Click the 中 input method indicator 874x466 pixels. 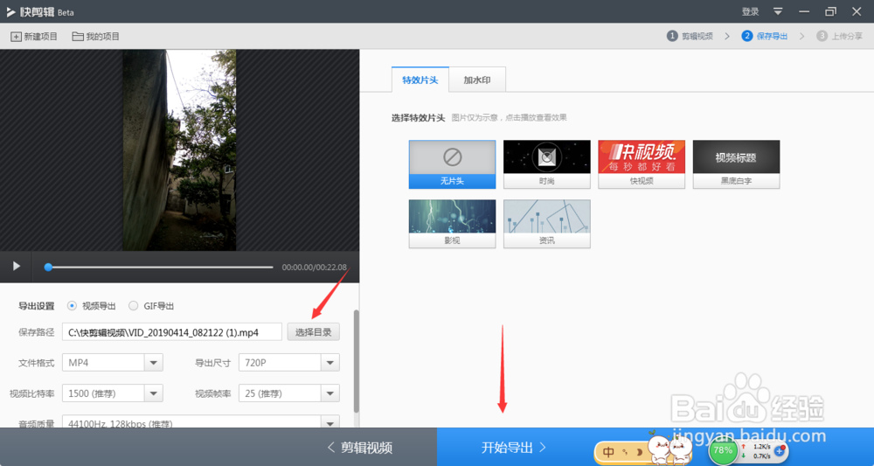608,452
